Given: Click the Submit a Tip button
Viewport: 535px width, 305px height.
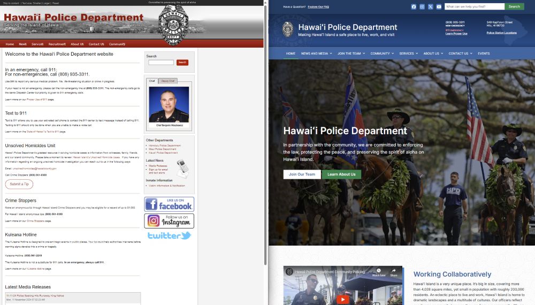Looking at the screenshot, I should click(x=19, y=184).
